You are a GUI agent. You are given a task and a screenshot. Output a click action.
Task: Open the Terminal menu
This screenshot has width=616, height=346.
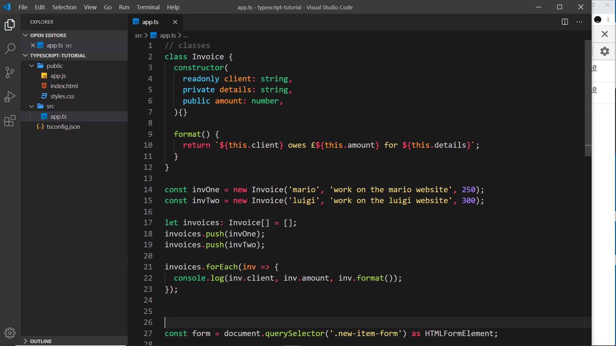pos(148,7)
